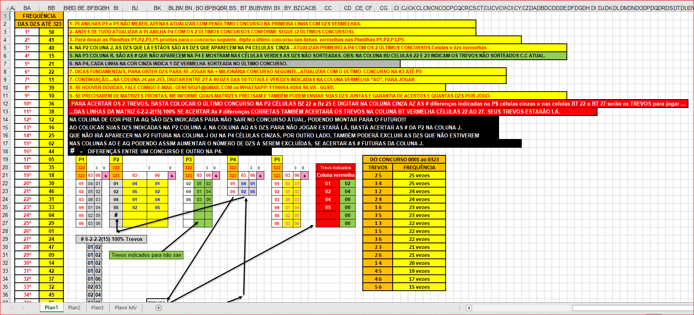Viewport: 694px width, 315px height.
Task: Click the 'DO CONCURSO 0001 ao 0323' cell
Action: (x=404, y=159)
